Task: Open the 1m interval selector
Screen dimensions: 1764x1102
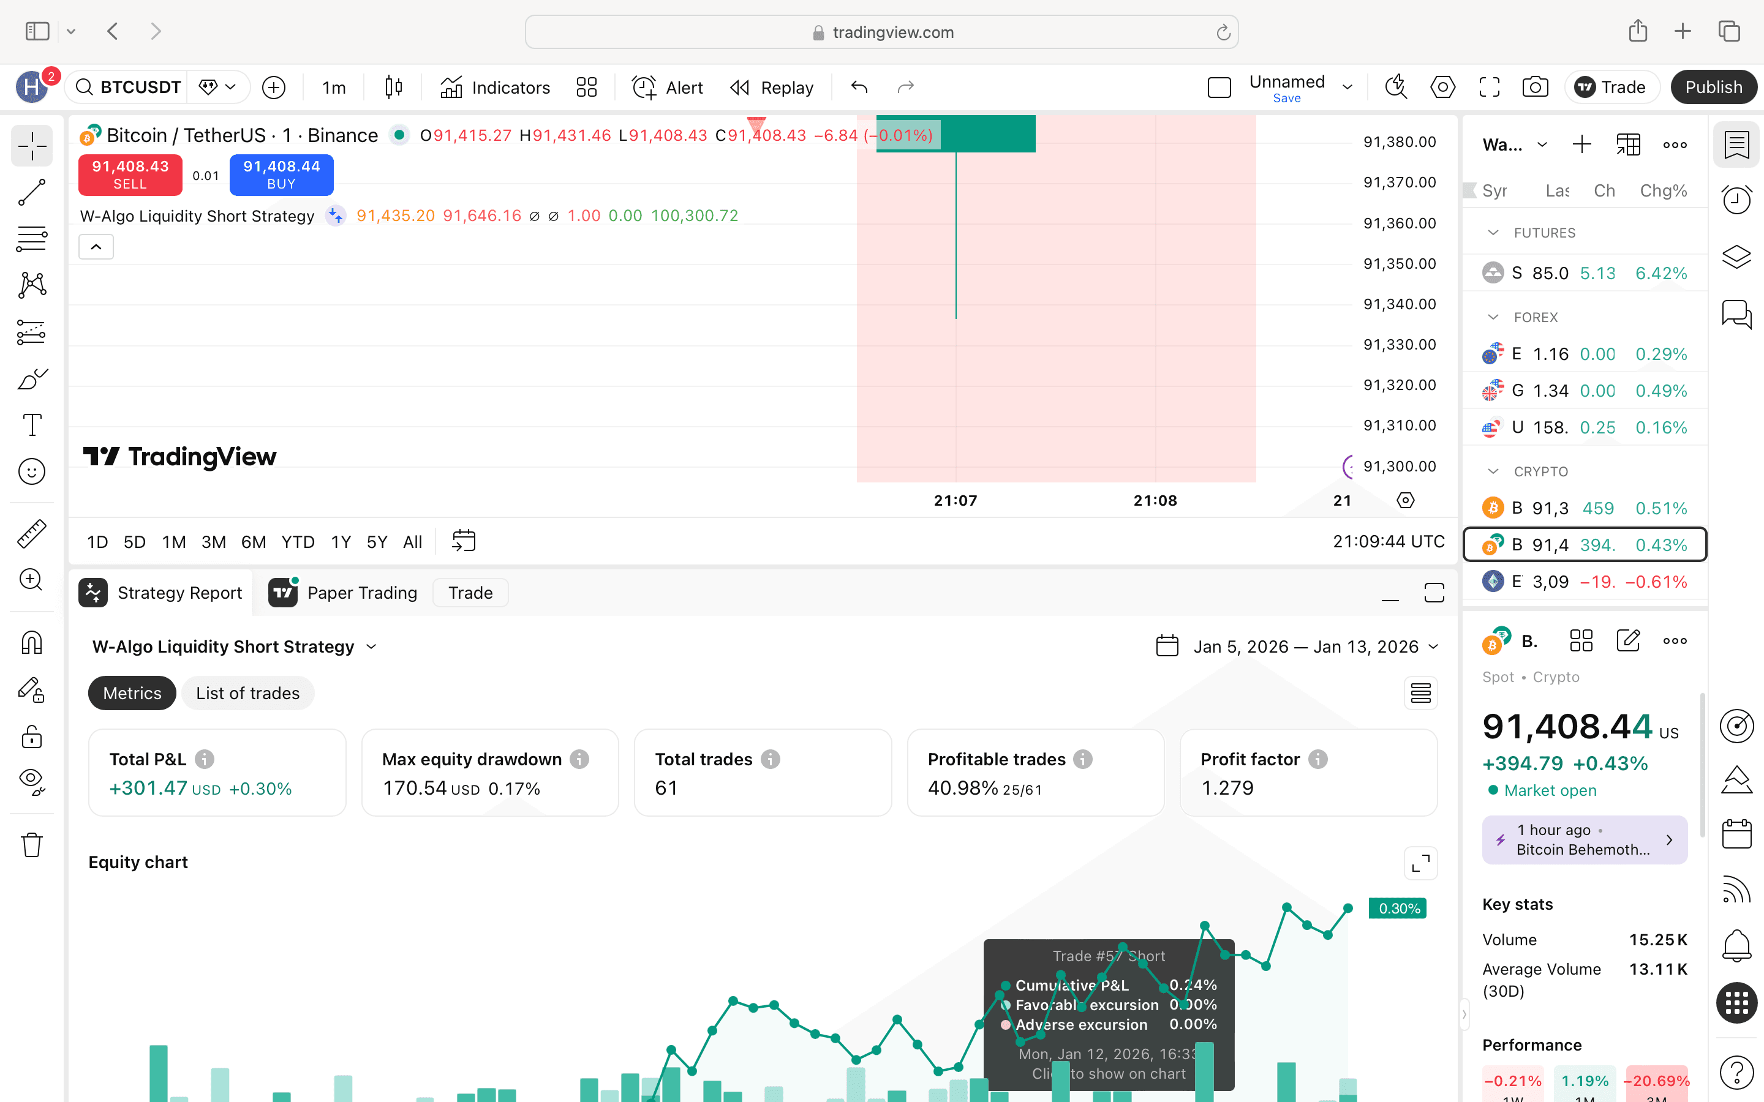Action: (x=334, y=88)
